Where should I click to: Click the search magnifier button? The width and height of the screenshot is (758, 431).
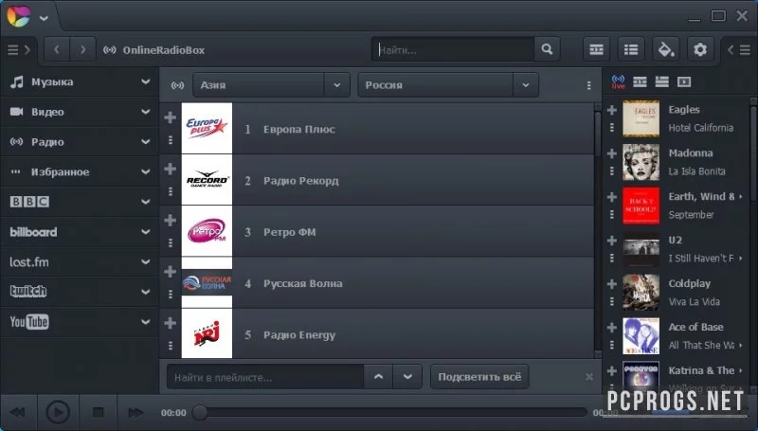pos(547,49)
